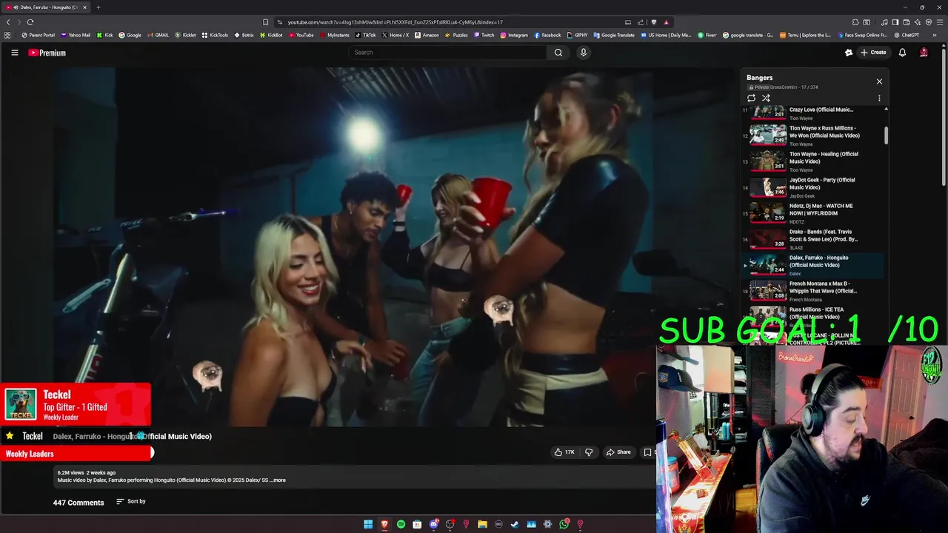Image resolution: width=948 pixels, height=533 pixels.
Task: Open Microsoft Store from the taskbar
Action: (x=417, y=524)
